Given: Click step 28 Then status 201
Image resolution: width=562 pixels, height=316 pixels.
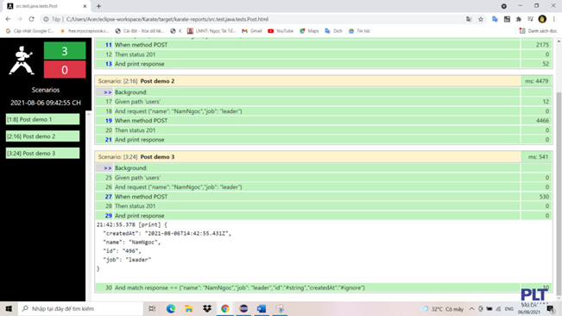Looking at the screenshot, I should coord(307,206).
